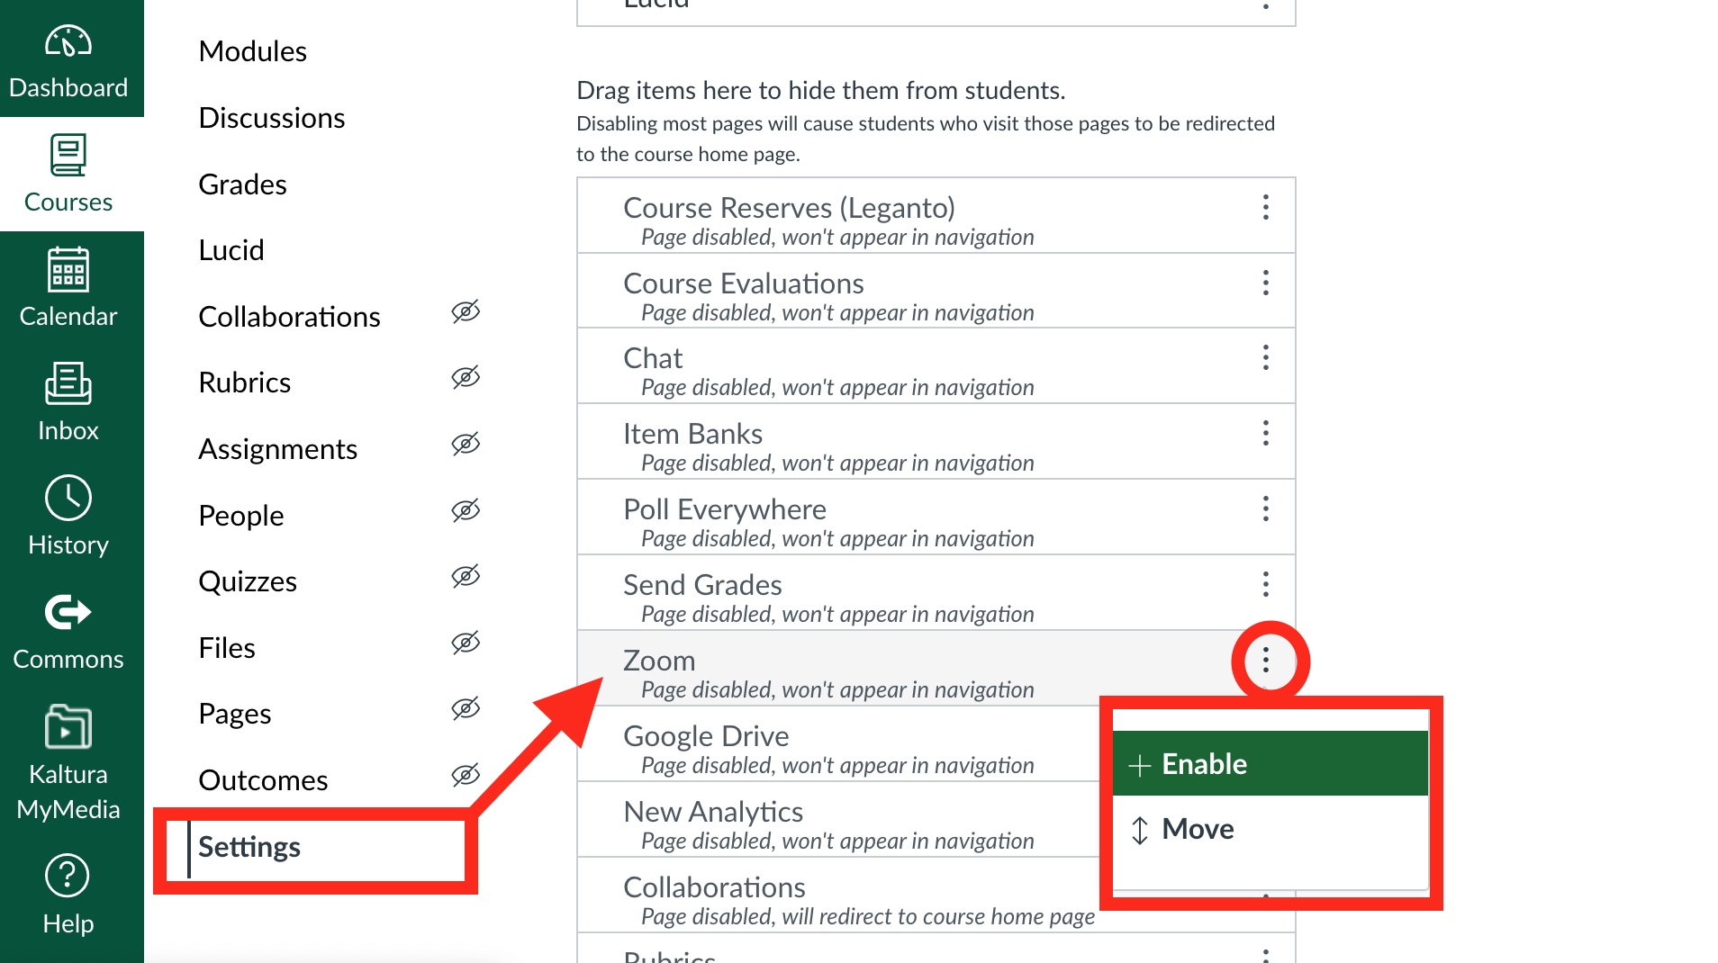Screen dimensions: 1718x963
Task: Click the hidden-eye icon next to Rubrics
Action: click(x=466, y=378)
